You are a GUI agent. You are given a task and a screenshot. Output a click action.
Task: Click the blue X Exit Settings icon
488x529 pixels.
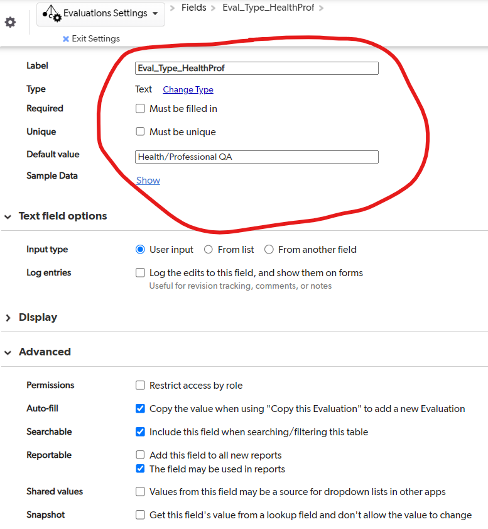point(66,39)
